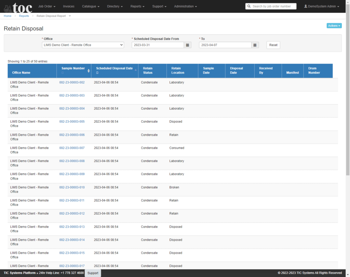Viewport: 350px width, 277px height.
Task: Open sample 002-23-00003-011
Action: [72, 200]
